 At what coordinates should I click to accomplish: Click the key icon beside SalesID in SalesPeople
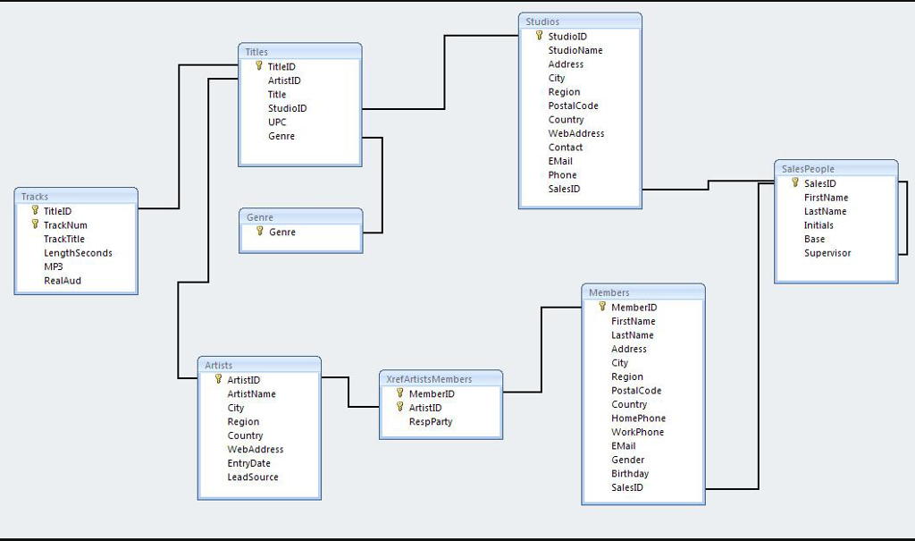[793, 182]
